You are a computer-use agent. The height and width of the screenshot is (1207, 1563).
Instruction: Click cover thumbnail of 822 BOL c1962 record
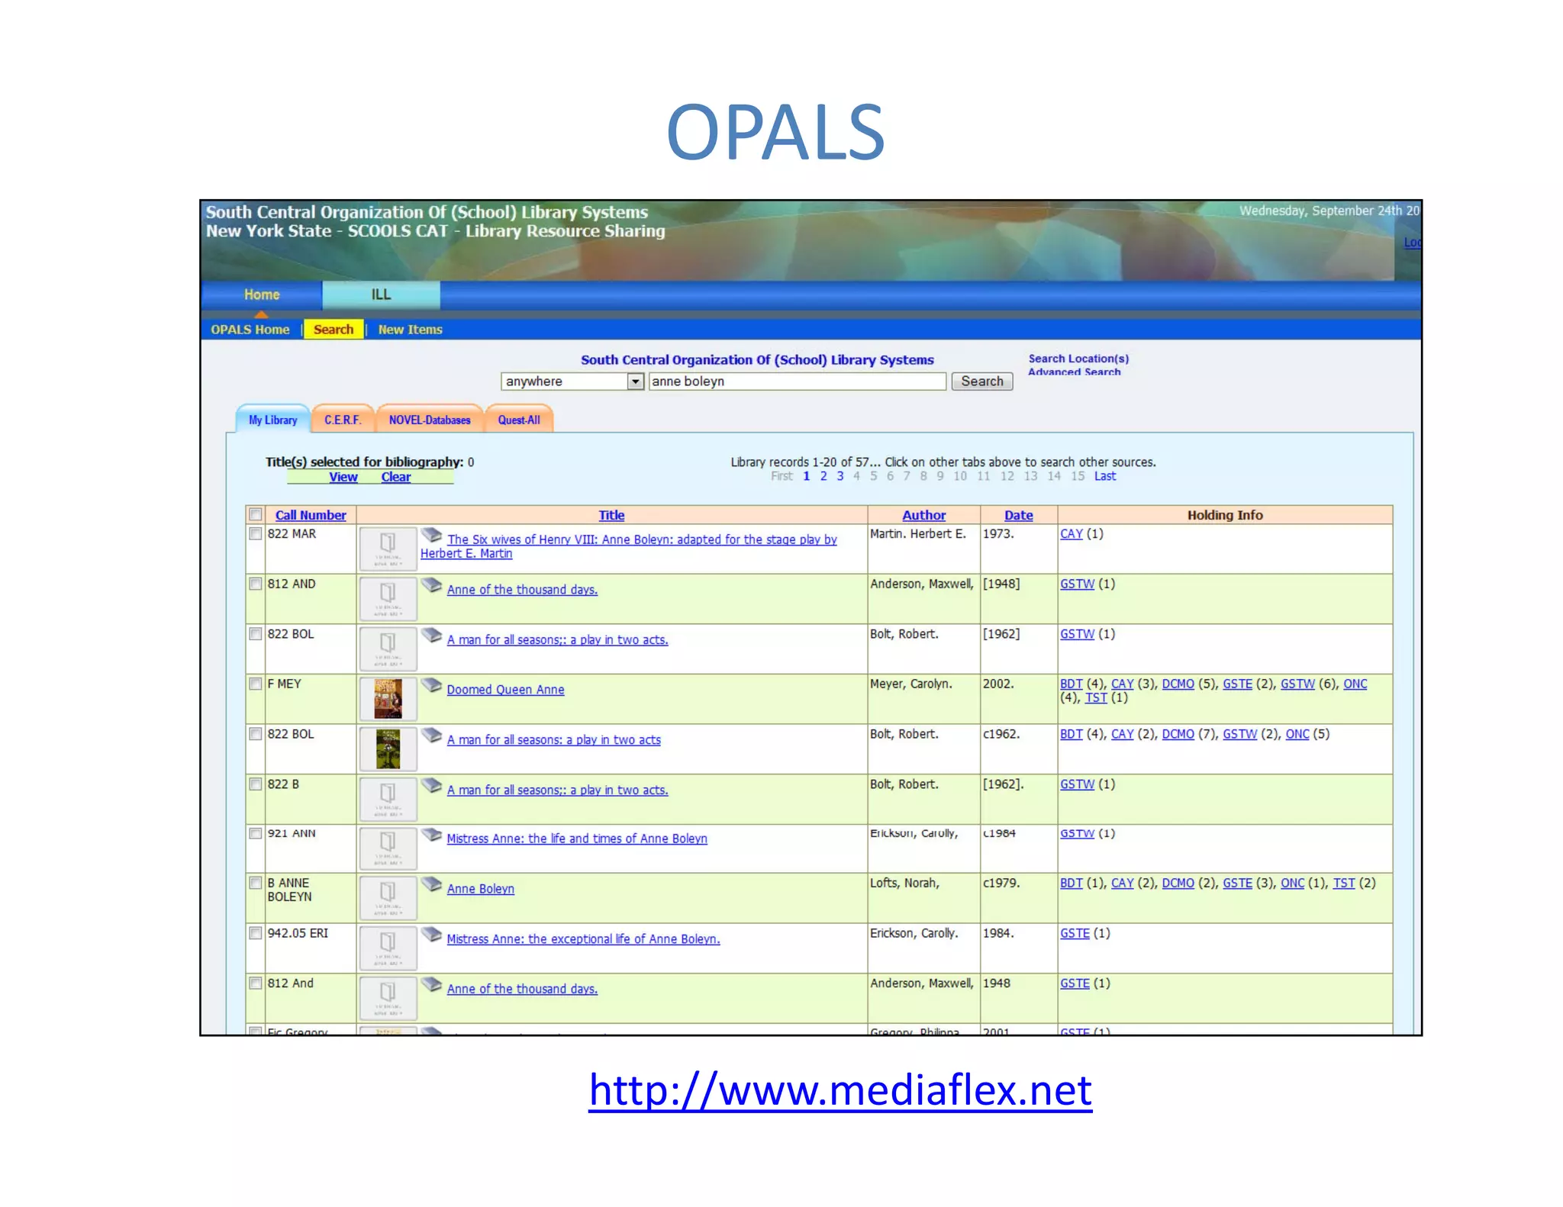388,748
